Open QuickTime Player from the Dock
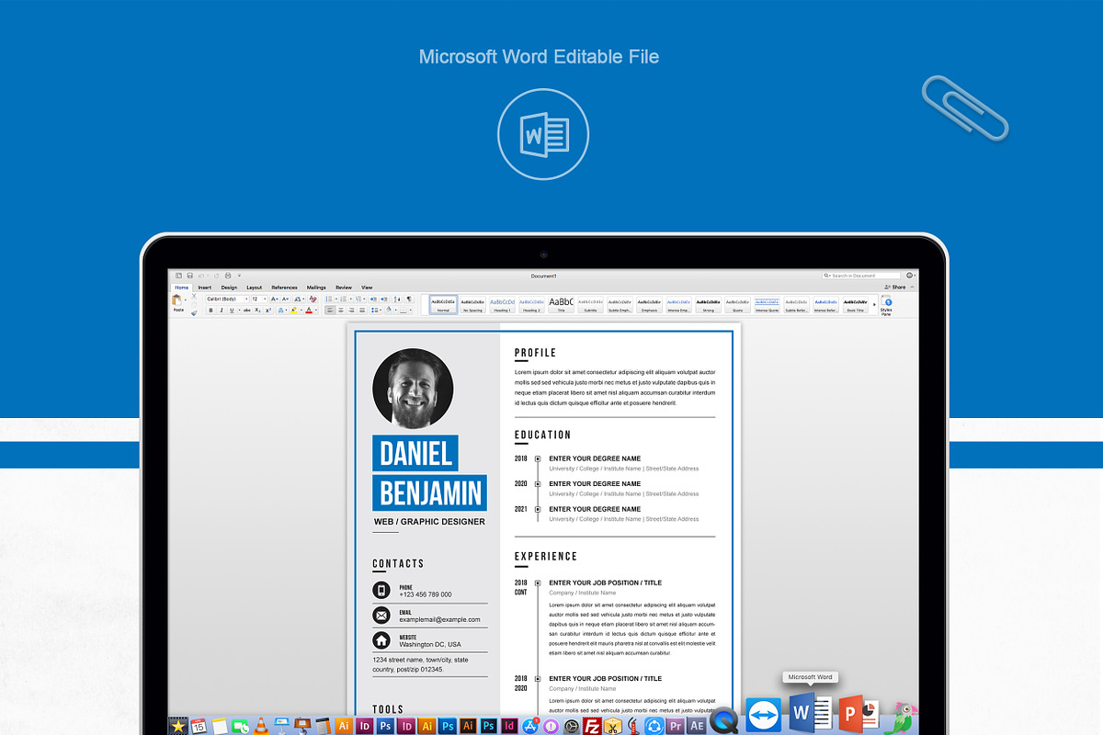1103x735 pixels. (x=725, y=719)
